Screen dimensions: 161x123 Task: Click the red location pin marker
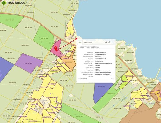[56, 49]
